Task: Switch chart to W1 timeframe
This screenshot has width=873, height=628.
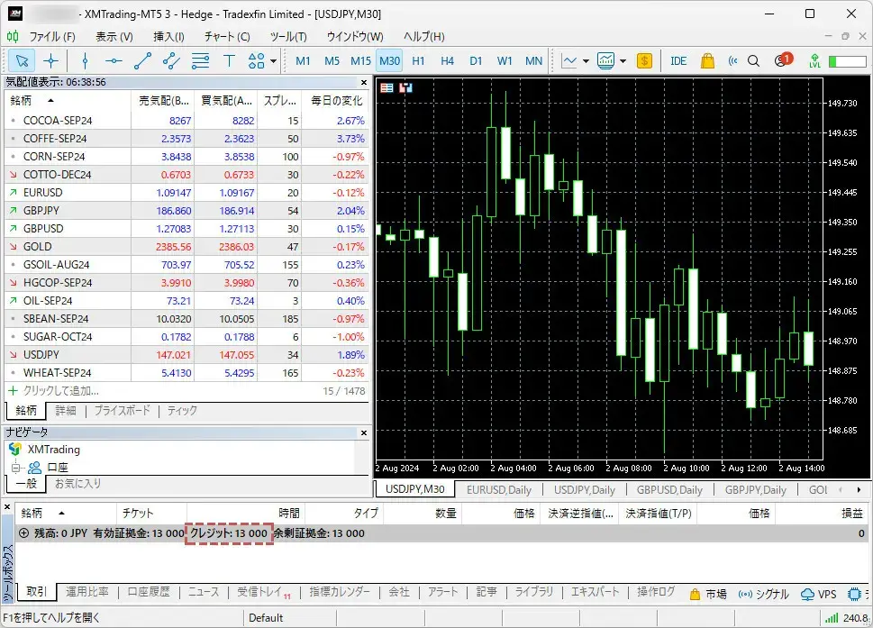Action: (505, 60)
